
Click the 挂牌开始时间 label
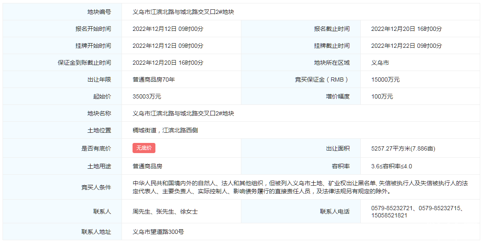[x=93, y=46]
